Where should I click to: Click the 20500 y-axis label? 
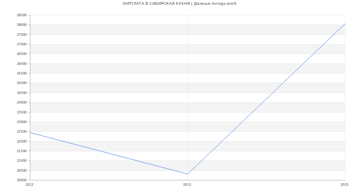[22, 170]
